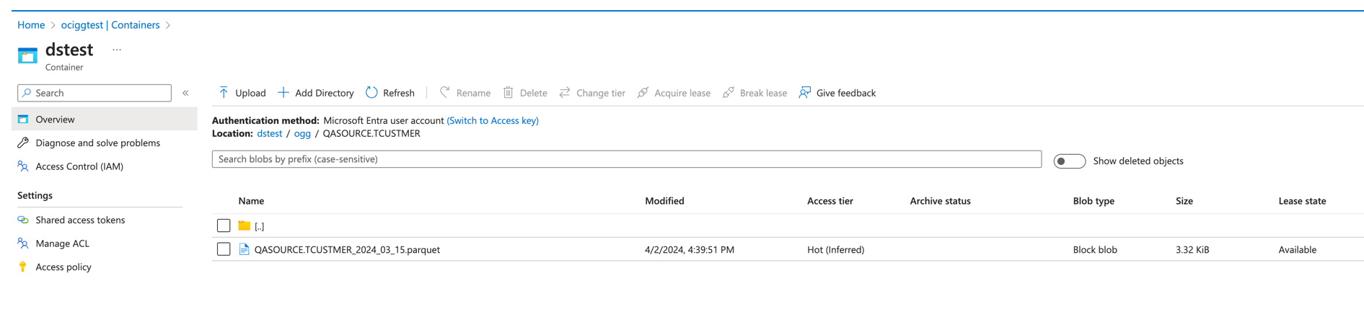Toggle Show deleted objects switch

[x=1068, y=161]
